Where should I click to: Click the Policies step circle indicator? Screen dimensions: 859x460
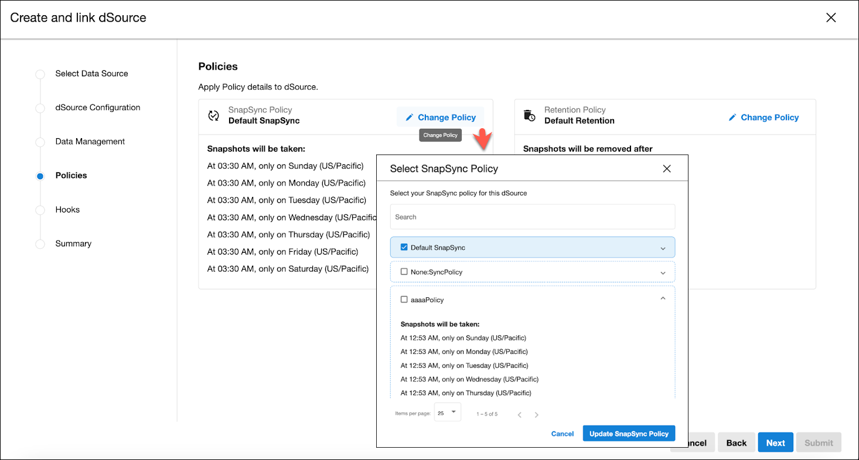(40, 176)
